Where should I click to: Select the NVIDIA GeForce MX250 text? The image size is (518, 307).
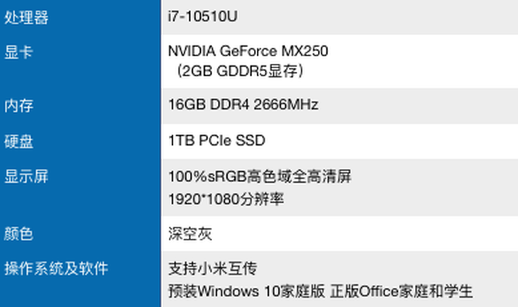[x=248, y=51]
